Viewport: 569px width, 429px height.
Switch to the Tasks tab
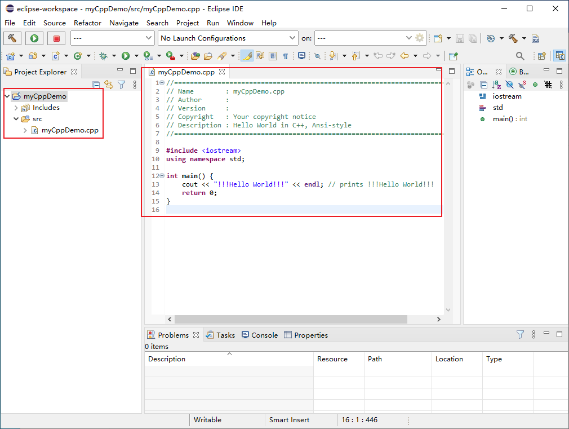(x=220, y=335)
